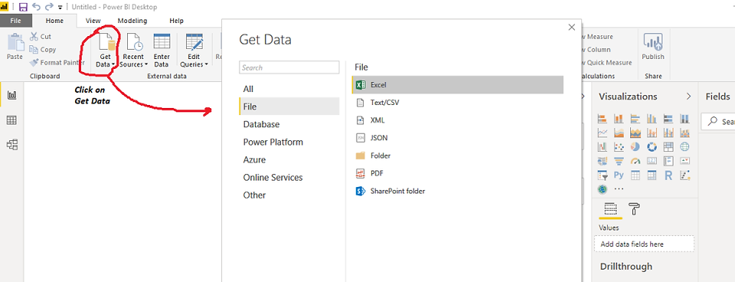The width and height of the screenshot is (735, 282).
Task: Open the Format paint roller tab
Action: pos(634,208)
